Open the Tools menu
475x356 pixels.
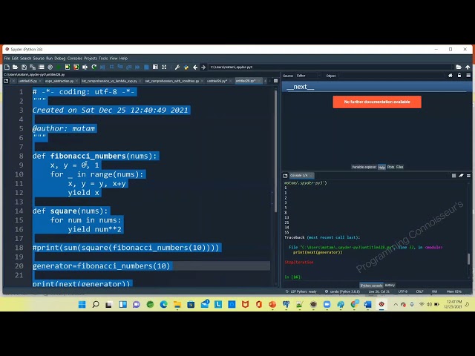[103, 58]
